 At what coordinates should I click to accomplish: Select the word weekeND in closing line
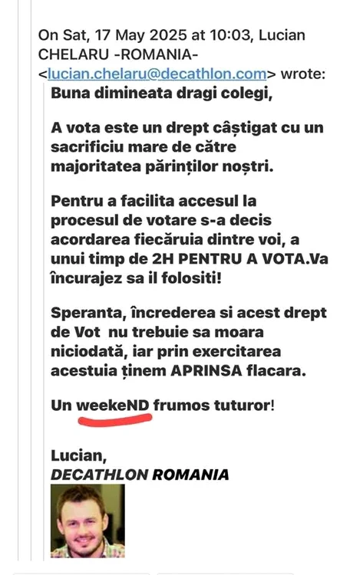(x=113, y=406)
